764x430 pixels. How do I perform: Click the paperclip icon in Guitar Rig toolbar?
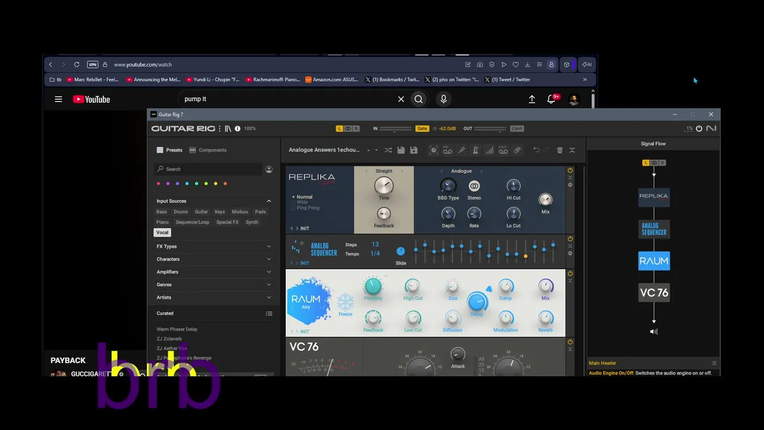(x=517, y=150)
